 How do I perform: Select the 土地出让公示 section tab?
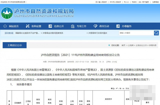(x=14, y=45)
